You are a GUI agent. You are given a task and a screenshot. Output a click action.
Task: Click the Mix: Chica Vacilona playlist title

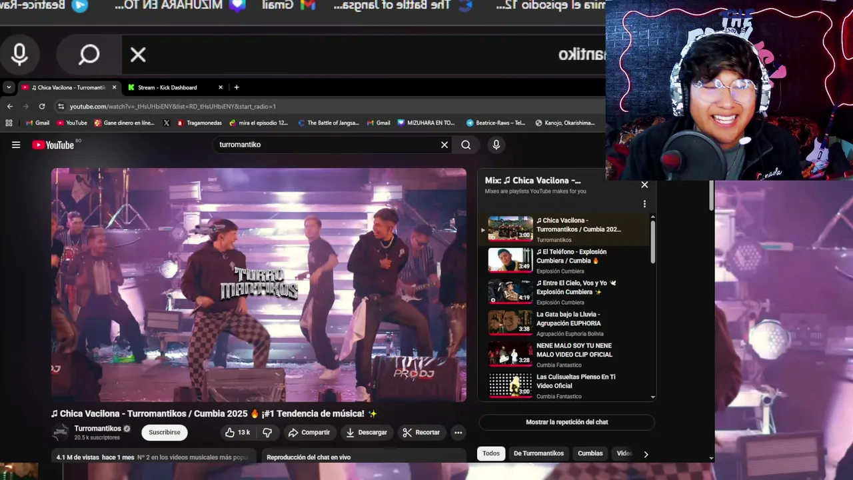pyautogui.click(x=532, y=181)
